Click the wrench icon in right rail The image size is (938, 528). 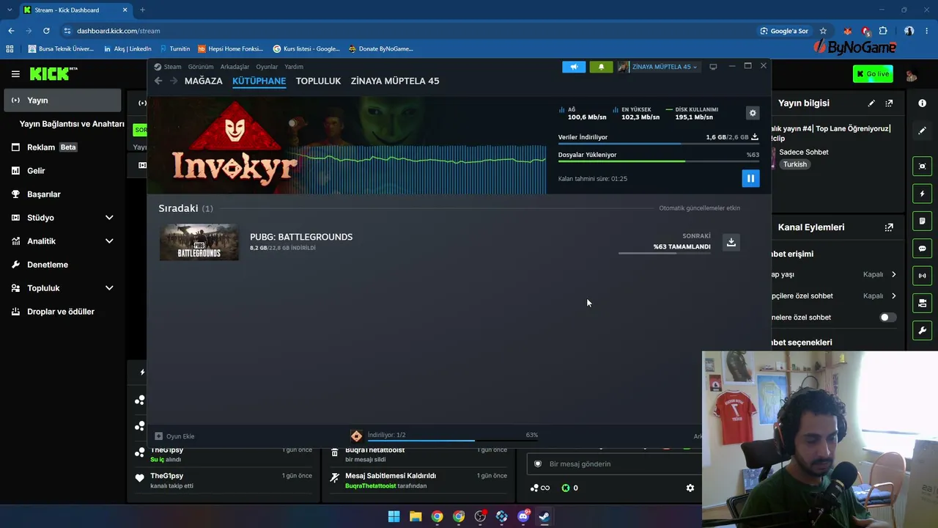922,331
